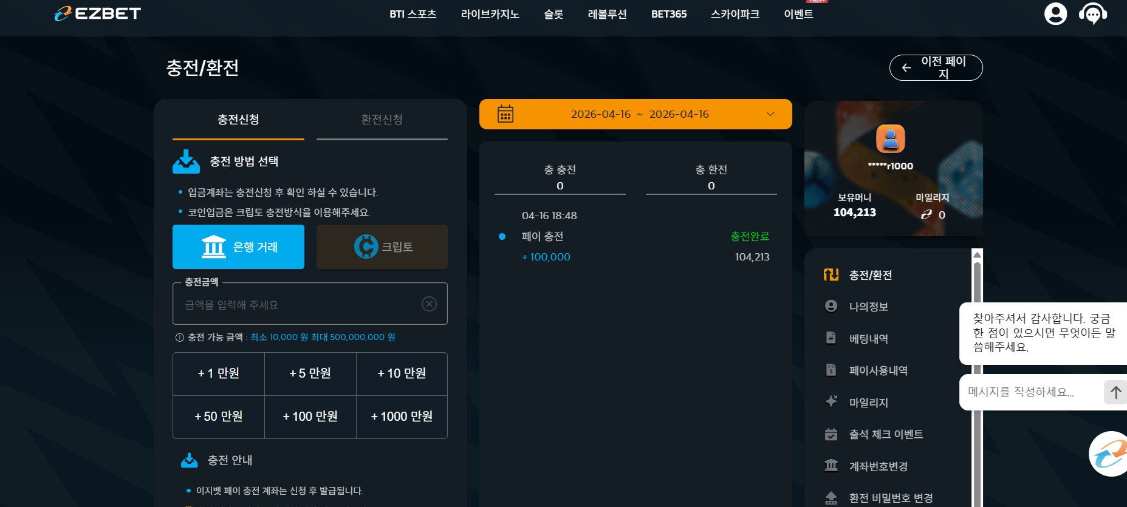
Task: Expand the date range dropdown chevron
Action: 770,114
